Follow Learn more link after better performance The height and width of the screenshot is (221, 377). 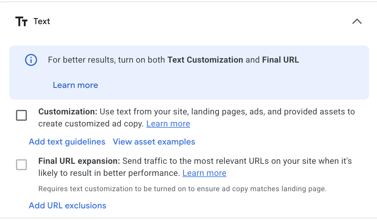coord(204,173)
